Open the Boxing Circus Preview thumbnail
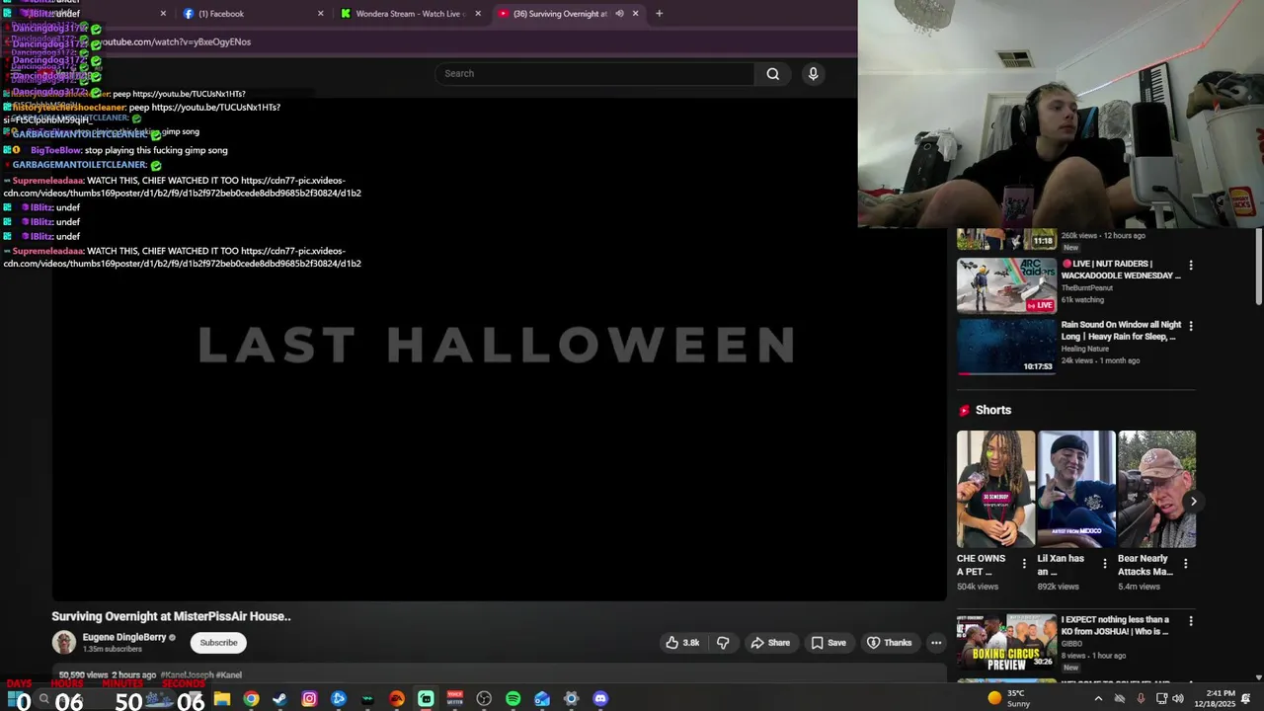 [1006, 641]
